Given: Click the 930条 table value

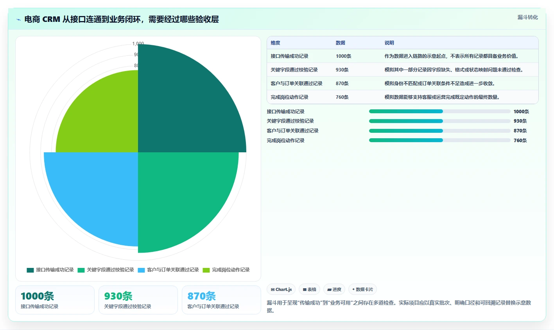Looking at the screenshot, I should (x=342, y=70).
